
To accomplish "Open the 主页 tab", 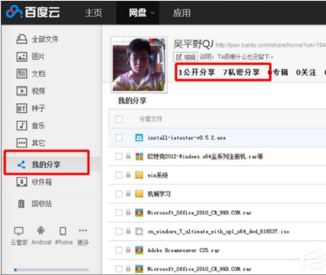I will [93, 13].
